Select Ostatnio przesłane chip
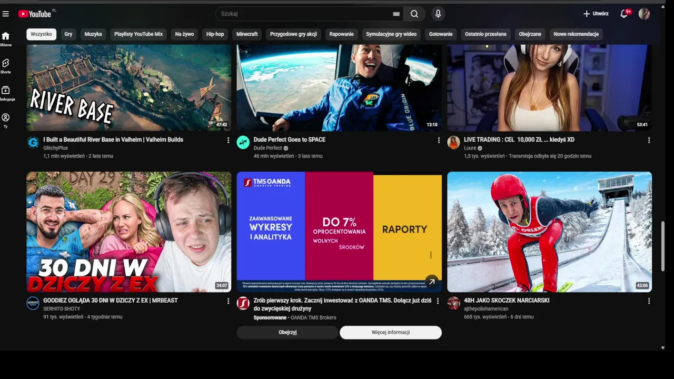 pos(485,34)
